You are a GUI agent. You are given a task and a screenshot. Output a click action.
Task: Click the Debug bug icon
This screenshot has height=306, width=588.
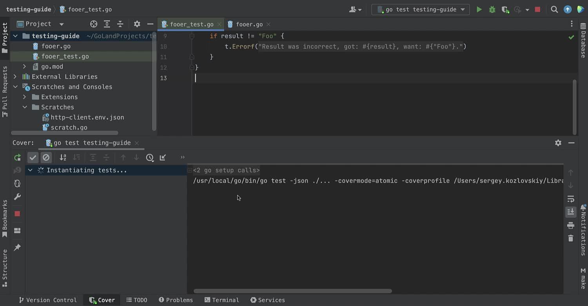492,9
